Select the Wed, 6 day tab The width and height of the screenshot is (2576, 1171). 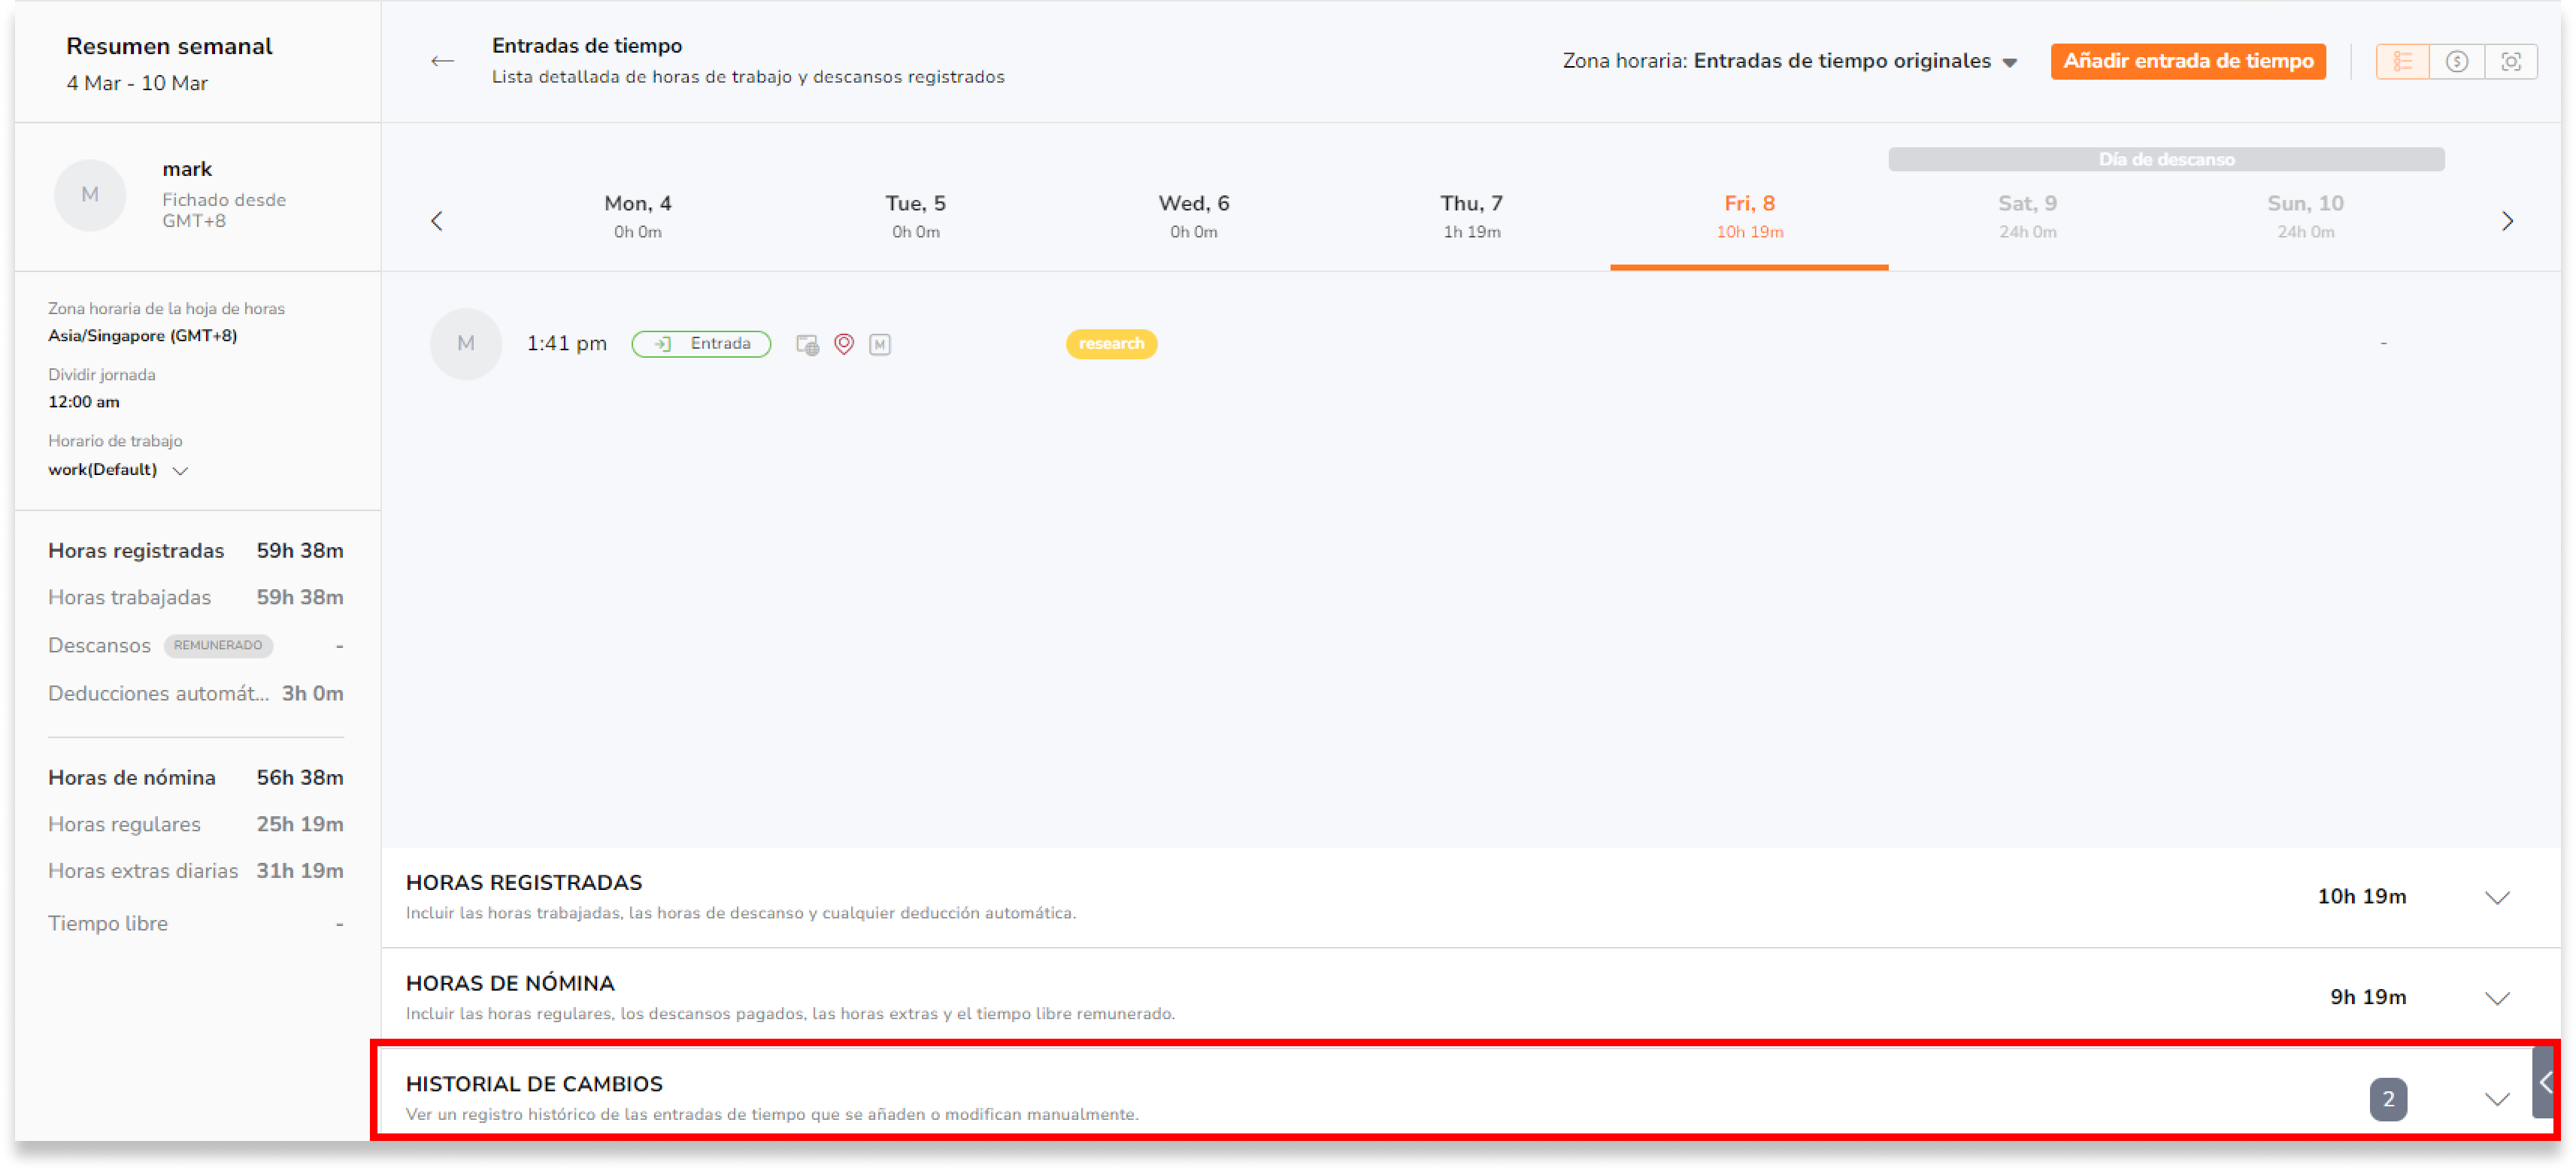[x=1193, y=216]
